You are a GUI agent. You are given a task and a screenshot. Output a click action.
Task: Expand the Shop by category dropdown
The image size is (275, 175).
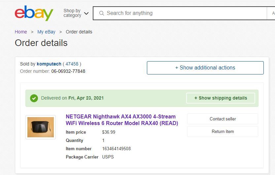click(76, 13)
